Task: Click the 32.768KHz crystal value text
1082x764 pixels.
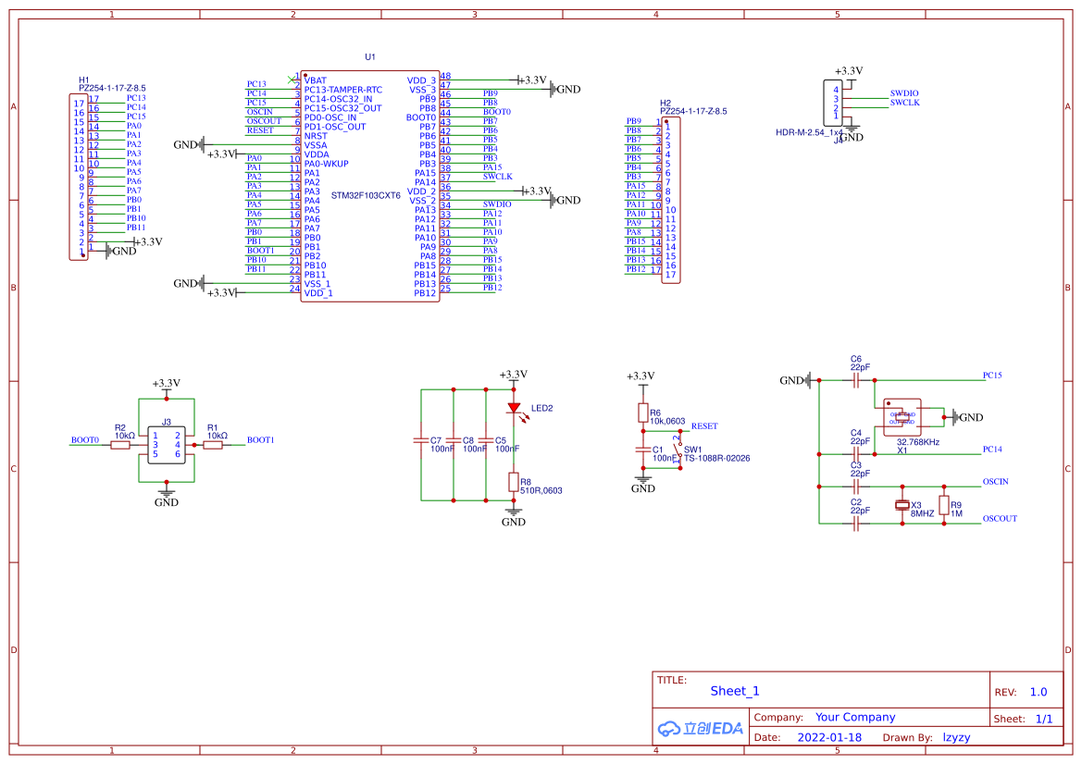Action: coord(918,442)
